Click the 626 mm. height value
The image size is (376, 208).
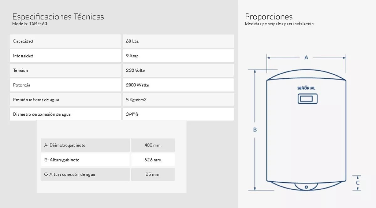(x=153, y=160)
